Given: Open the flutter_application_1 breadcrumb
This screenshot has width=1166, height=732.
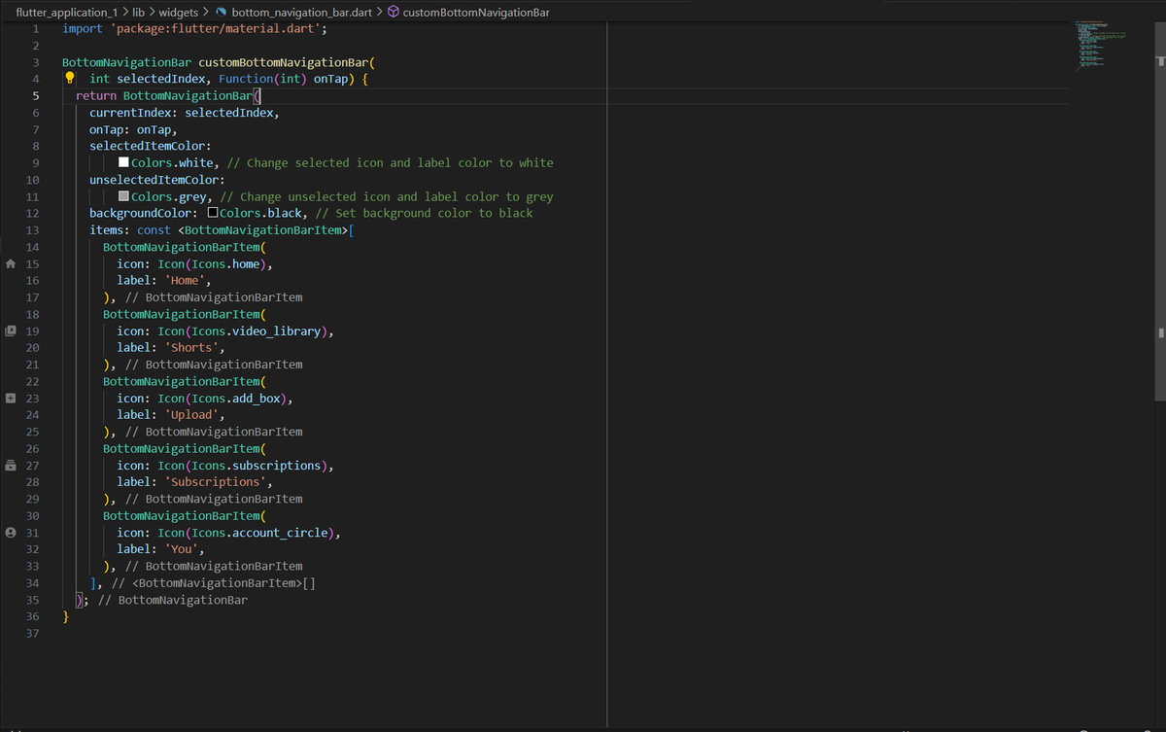Looking at the screenshot, I should point(66,12).
